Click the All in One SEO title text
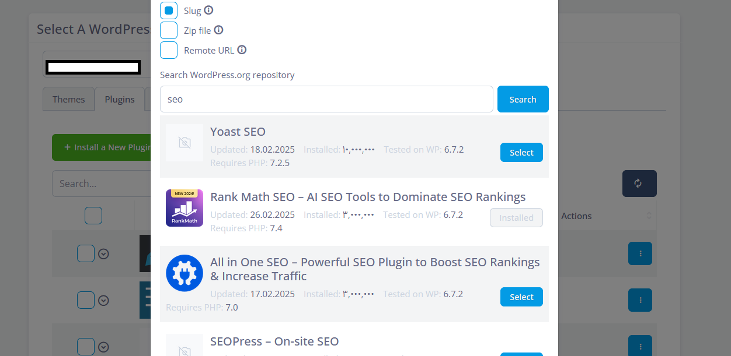Viewport: 731px width, 356px height. coord(375,269)
